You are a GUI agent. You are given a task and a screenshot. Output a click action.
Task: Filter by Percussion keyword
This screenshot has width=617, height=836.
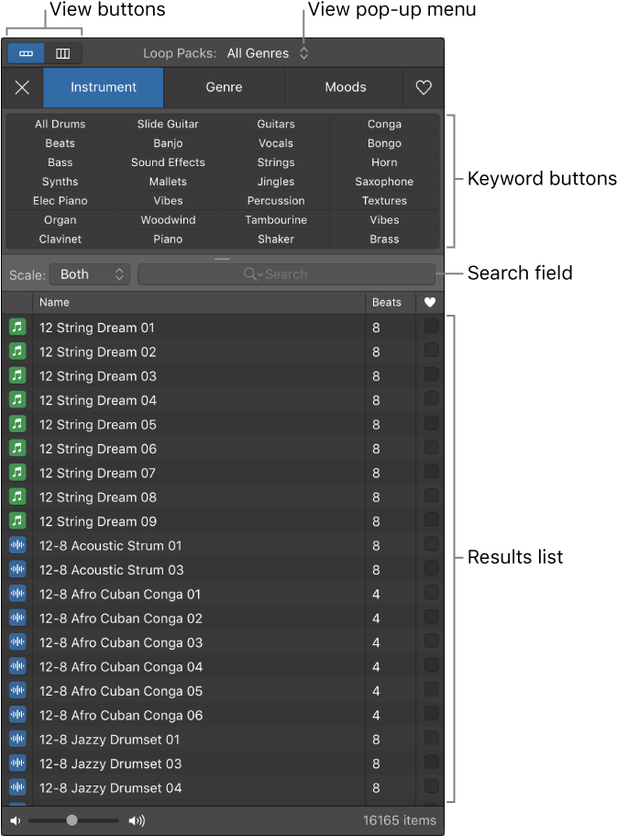pos(276,200)
